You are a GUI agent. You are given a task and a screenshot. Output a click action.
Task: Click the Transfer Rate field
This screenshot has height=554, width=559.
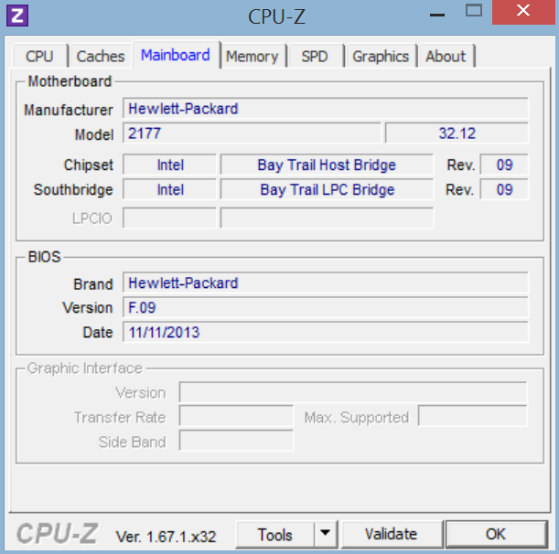coord(236,416)
